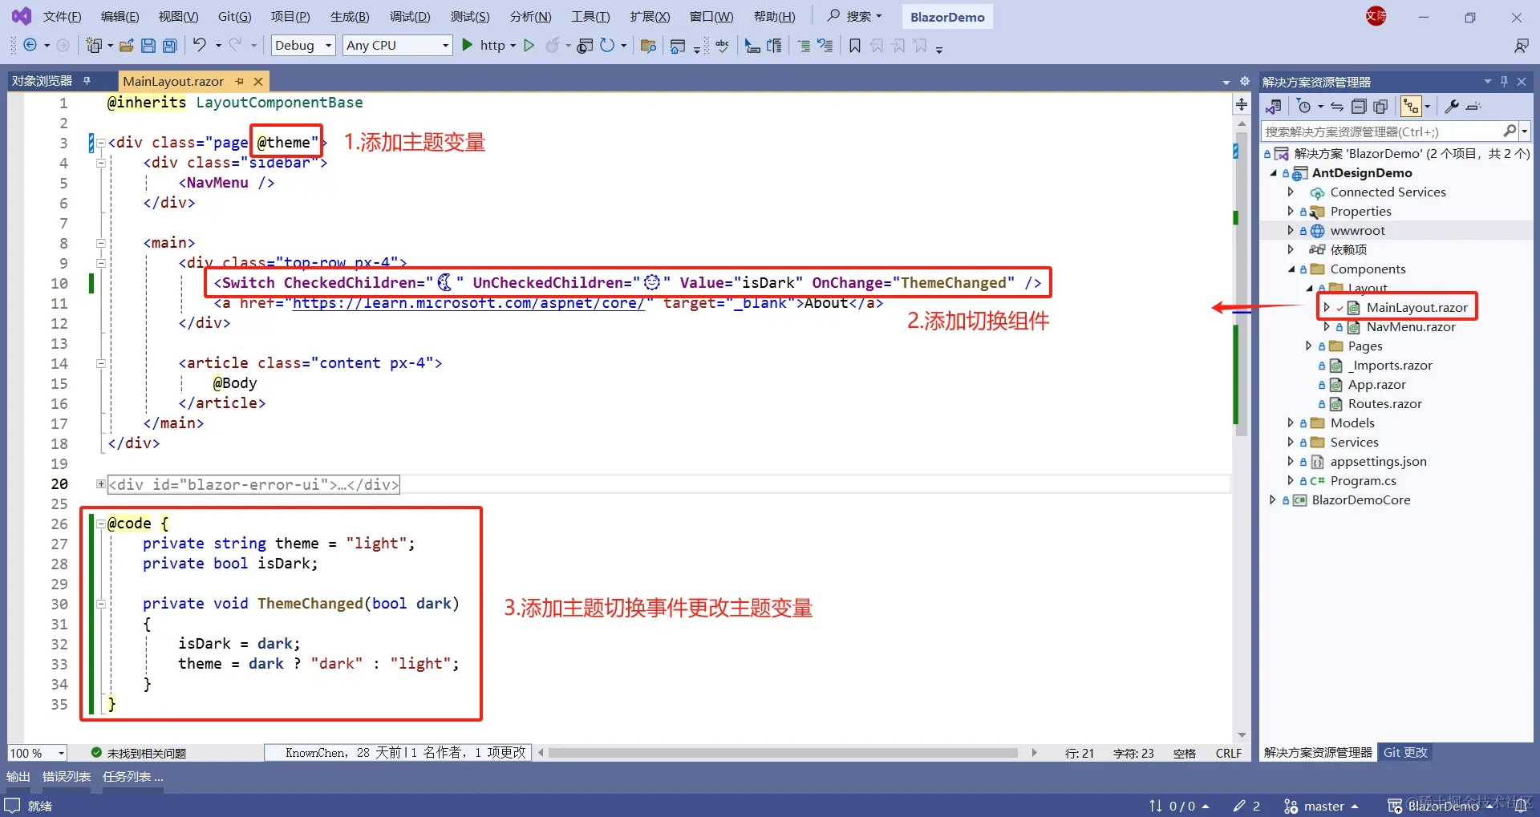Open the Debug configuration dropdown

tap(303, 46)
